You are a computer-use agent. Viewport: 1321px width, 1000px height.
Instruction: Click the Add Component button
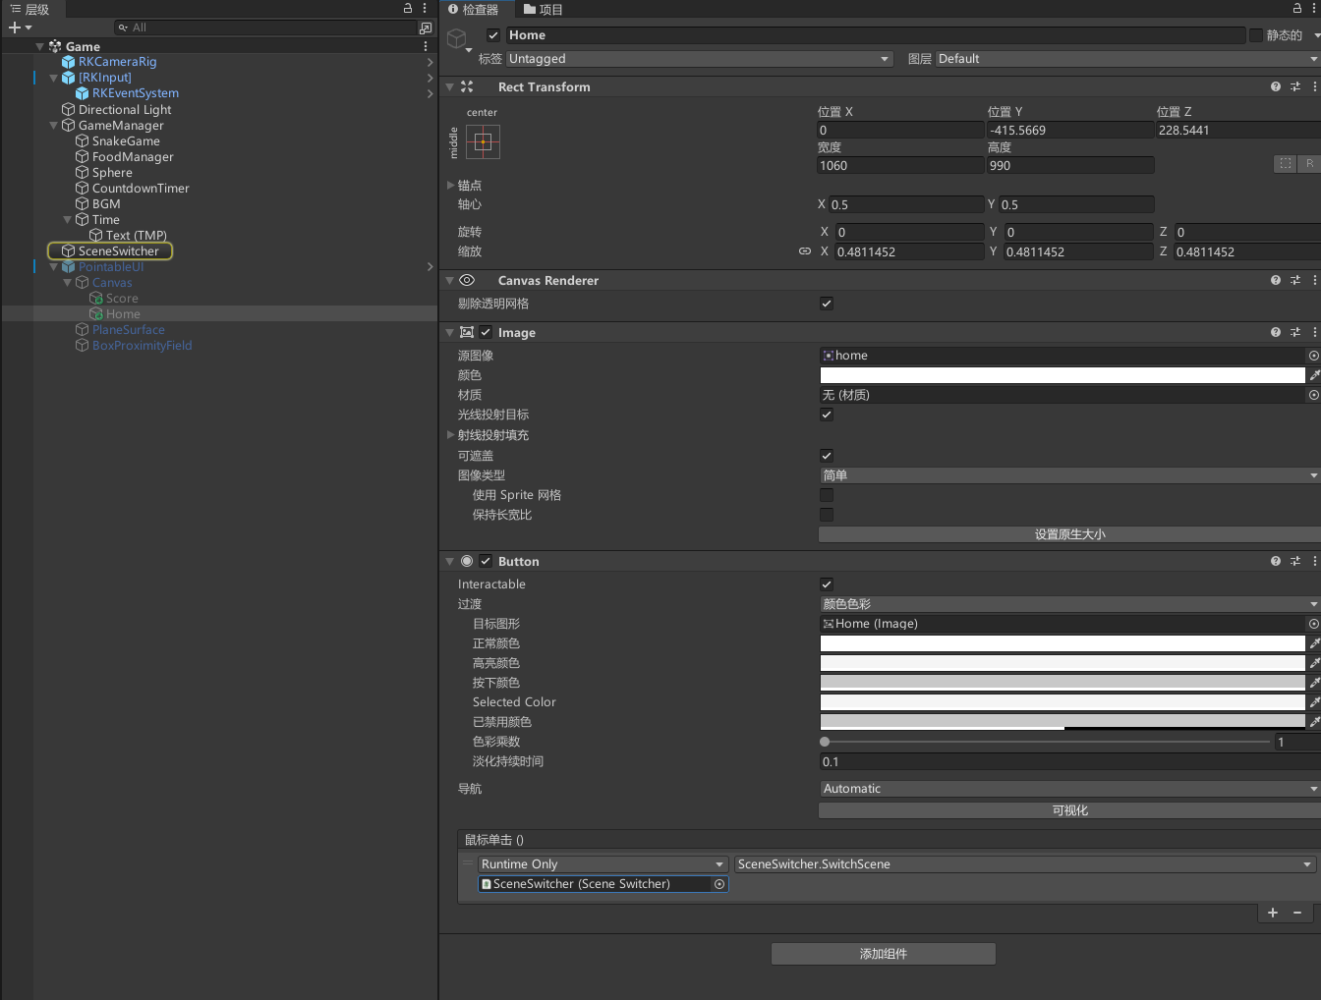click(884, 954)
